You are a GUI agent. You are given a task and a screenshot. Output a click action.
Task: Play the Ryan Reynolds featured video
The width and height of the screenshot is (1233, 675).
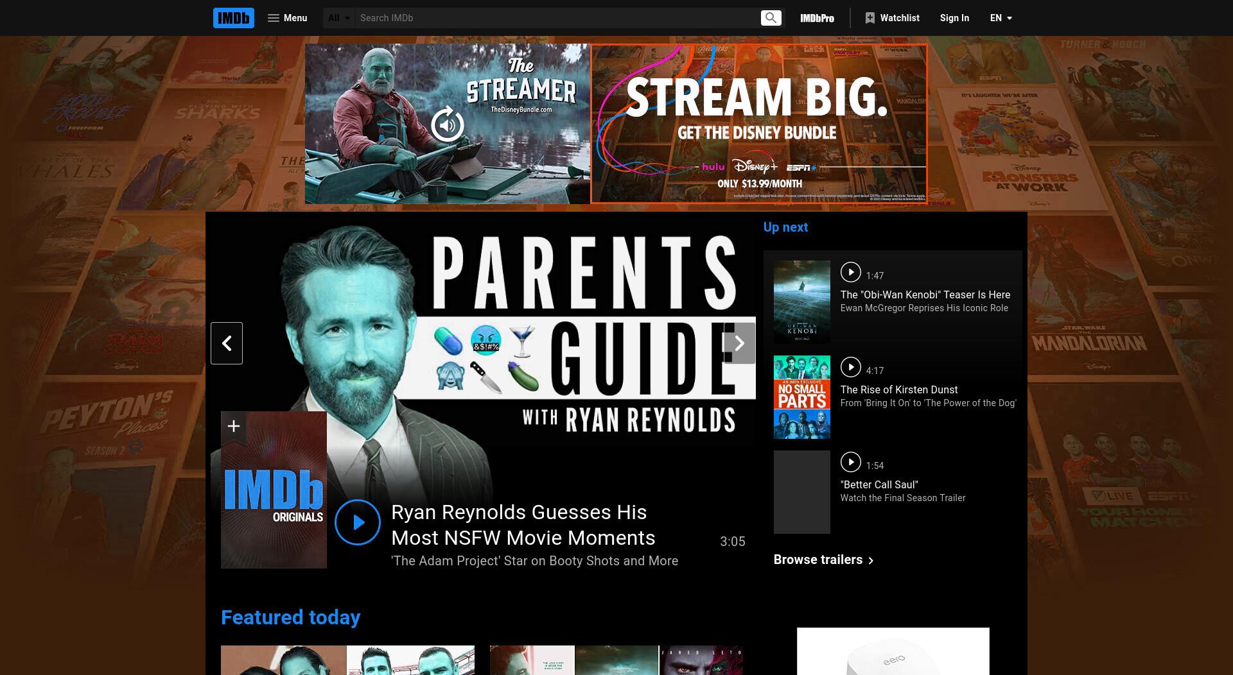point(358,522)
